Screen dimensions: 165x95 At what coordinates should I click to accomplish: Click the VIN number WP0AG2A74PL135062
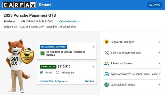coord(40,21)
